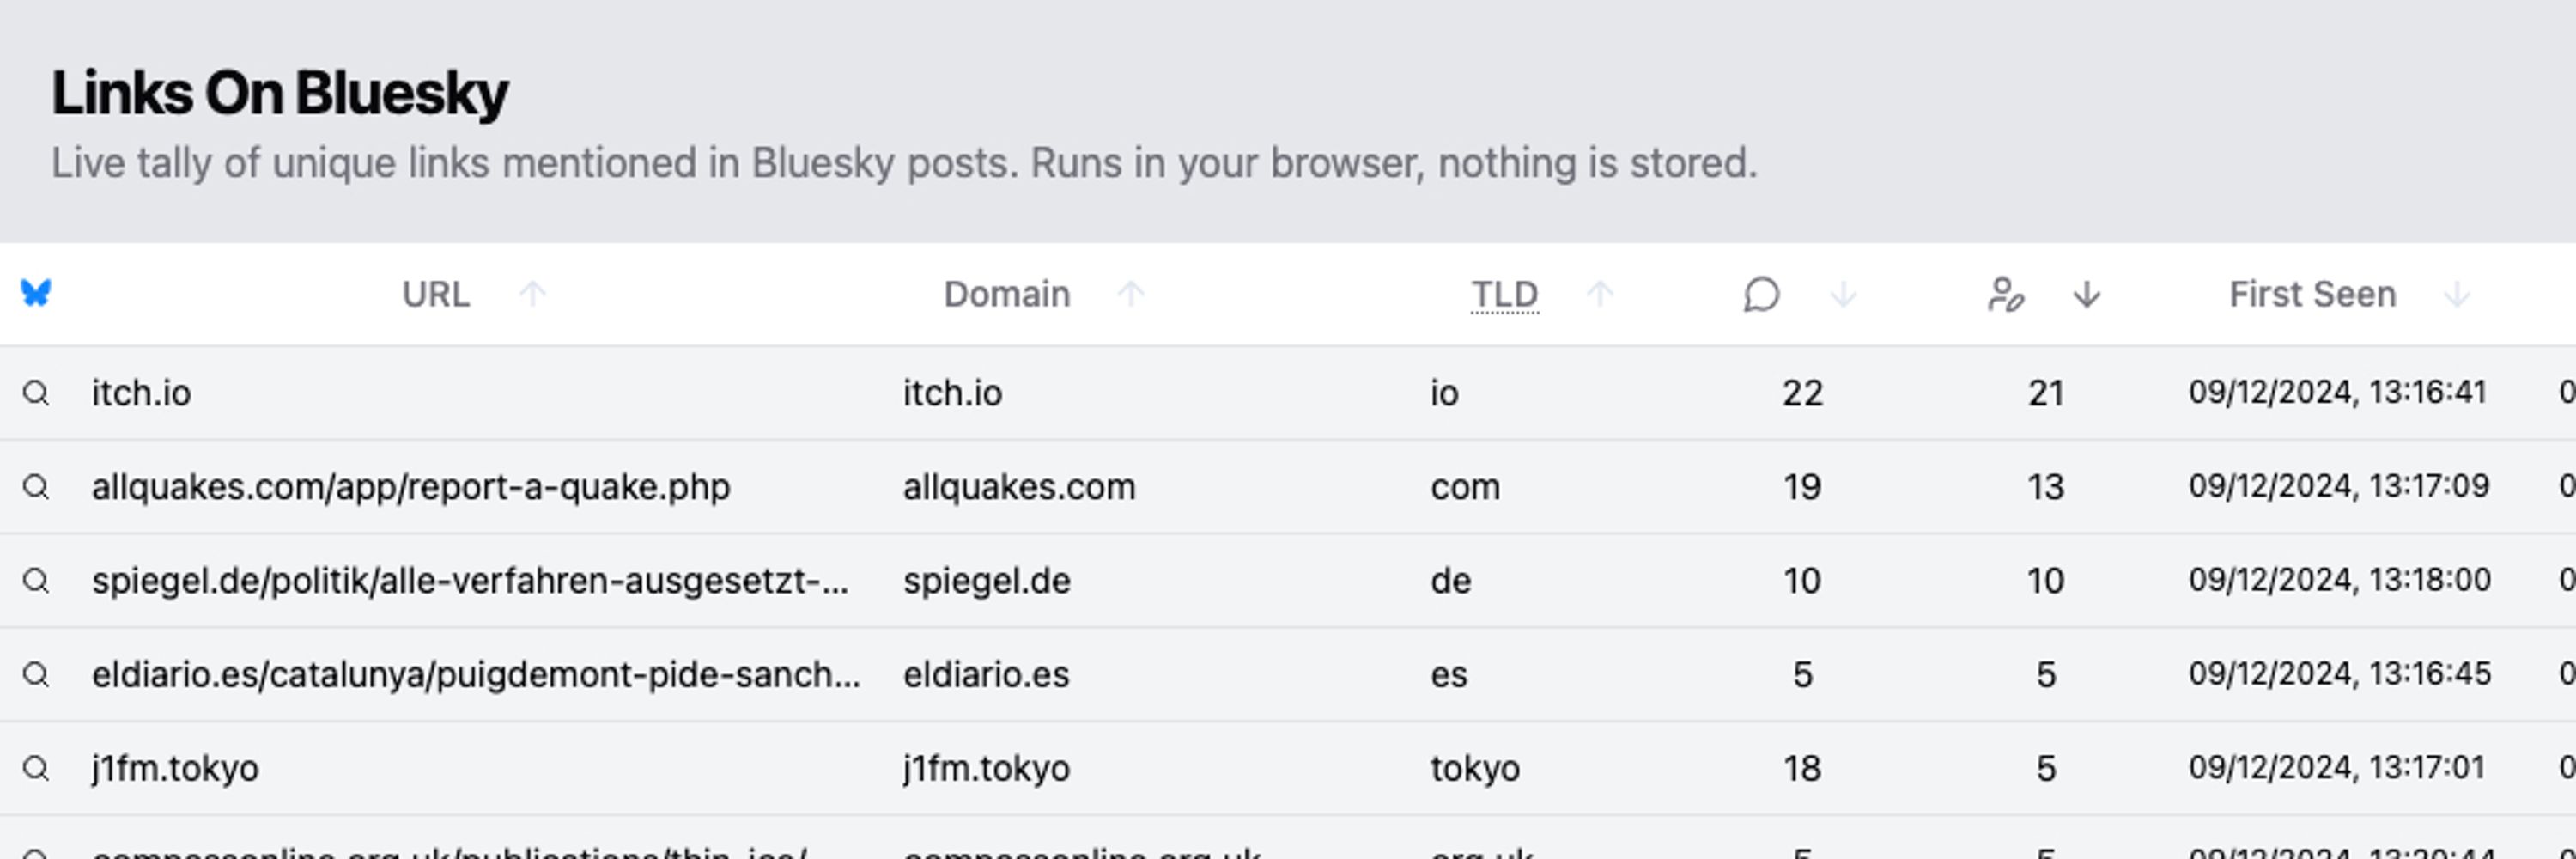Click the unique authors person icon
Screen dimensions: 2576x859
(2005, 295)
